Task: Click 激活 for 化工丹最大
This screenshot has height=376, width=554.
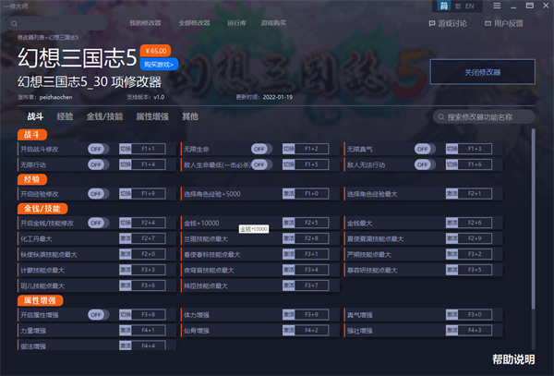Action: click(x=125, y=238)
